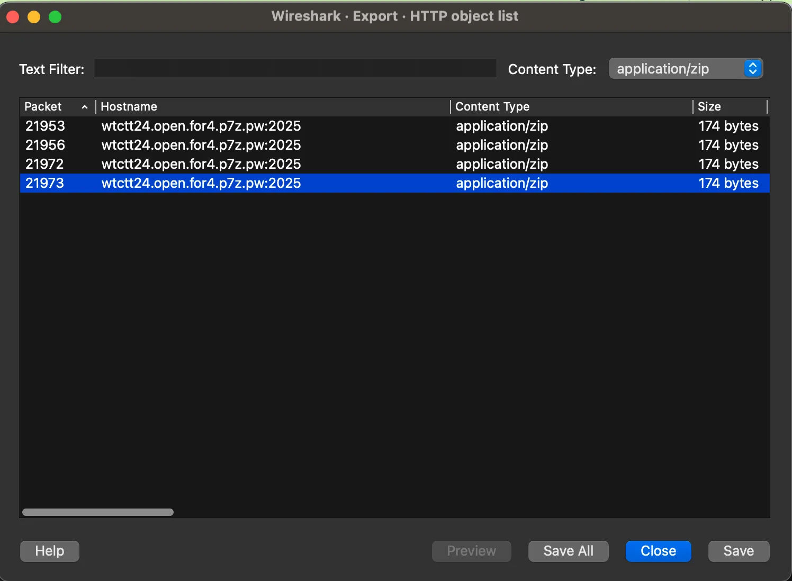Open Help for the export dialog

pyautogui.click(x=50, y=551)
